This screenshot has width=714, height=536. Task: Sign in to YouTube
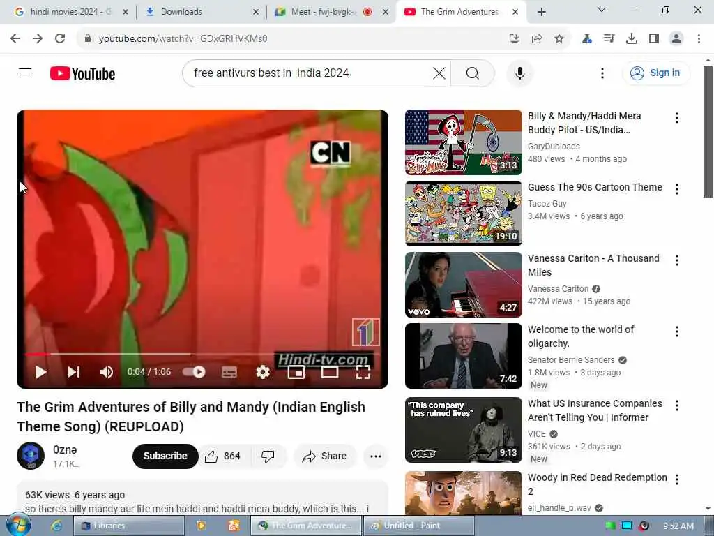tap(655, 73)
